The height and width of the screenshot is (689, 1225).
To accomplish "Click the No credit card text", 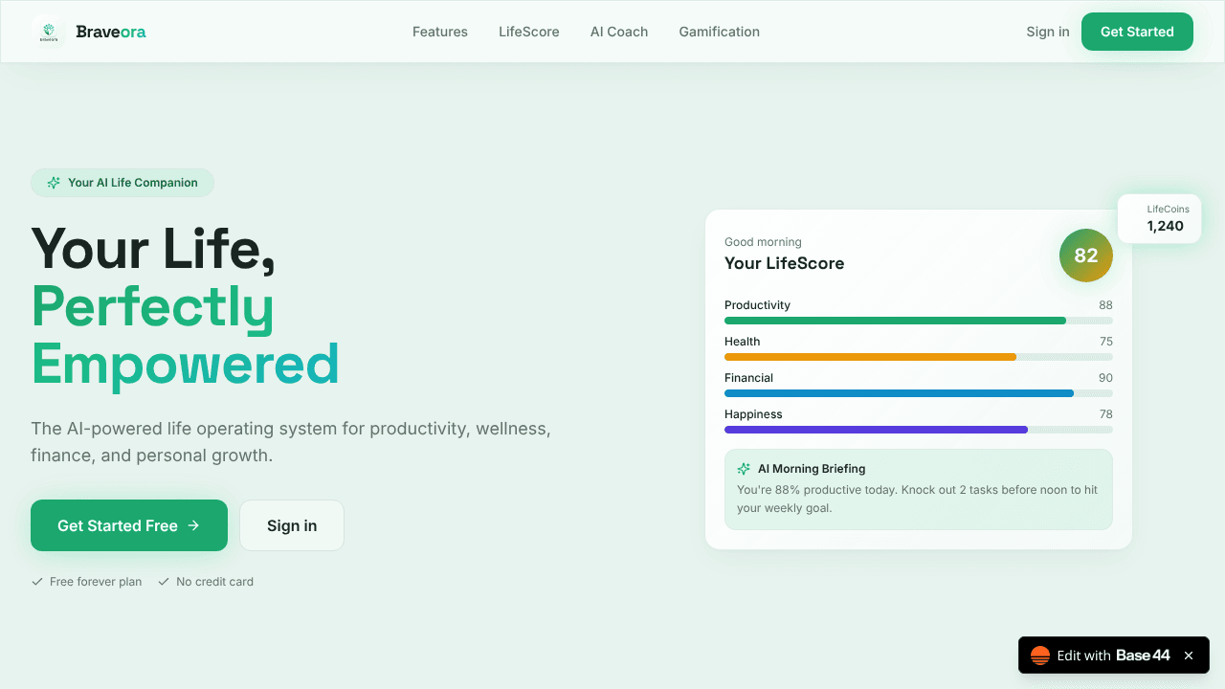I will click(214, 582).
